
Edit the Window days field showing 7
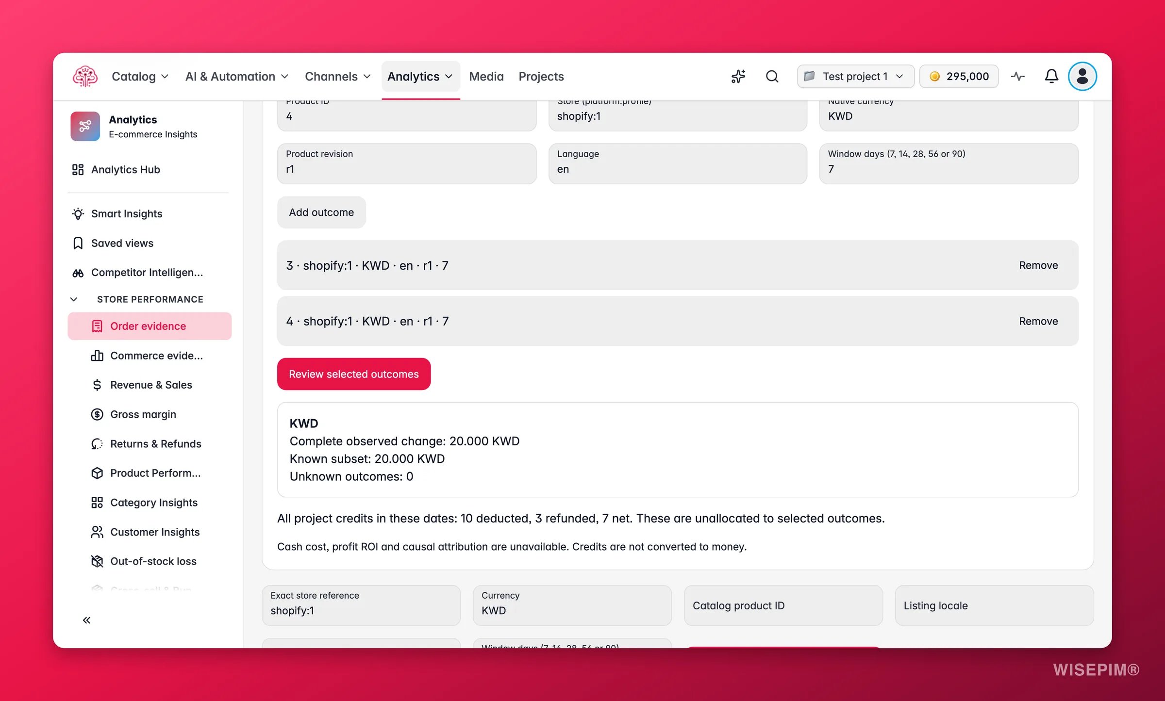tap(949, 163)
